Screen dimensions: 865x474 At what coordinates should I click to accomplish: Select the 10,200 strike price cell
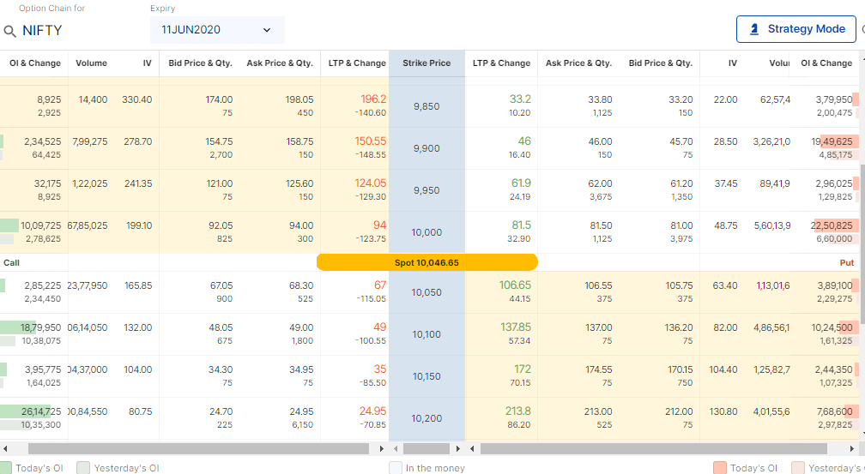pyautogui.click(x=426, y=417)
